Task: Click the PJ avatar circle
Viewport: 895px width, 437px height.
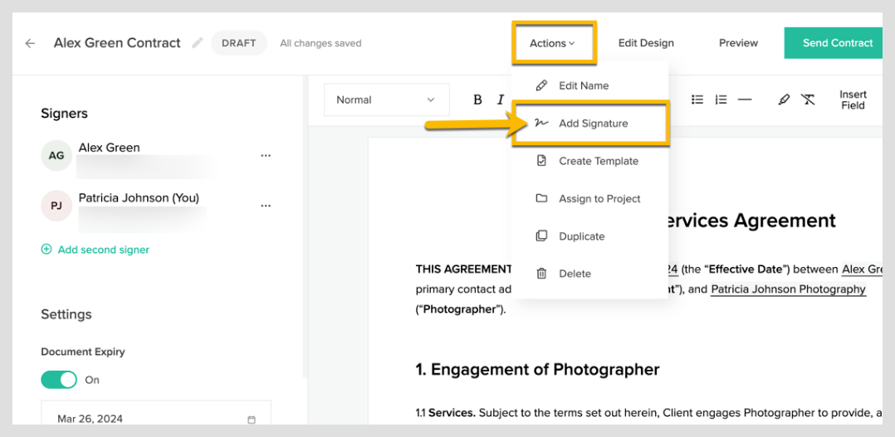Action: point(56,206)
